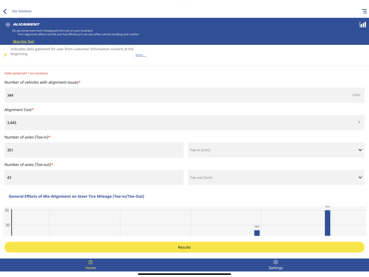369x277 pixels.
Task: Click the 35 y-axis label on chart
Action: pos(7,210)
